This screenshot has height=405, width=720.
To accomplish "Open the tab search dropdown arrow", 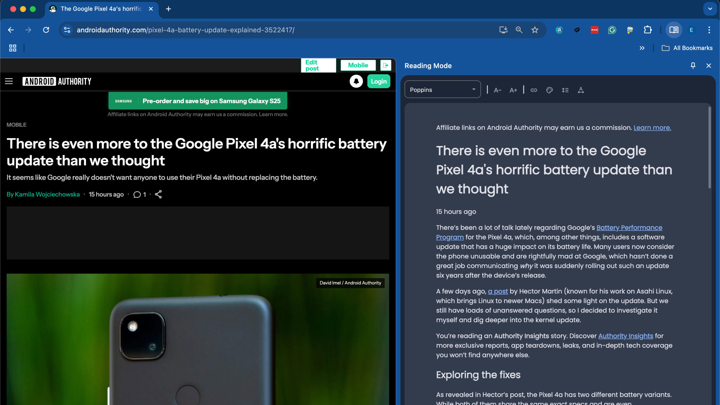I will 710,9.
